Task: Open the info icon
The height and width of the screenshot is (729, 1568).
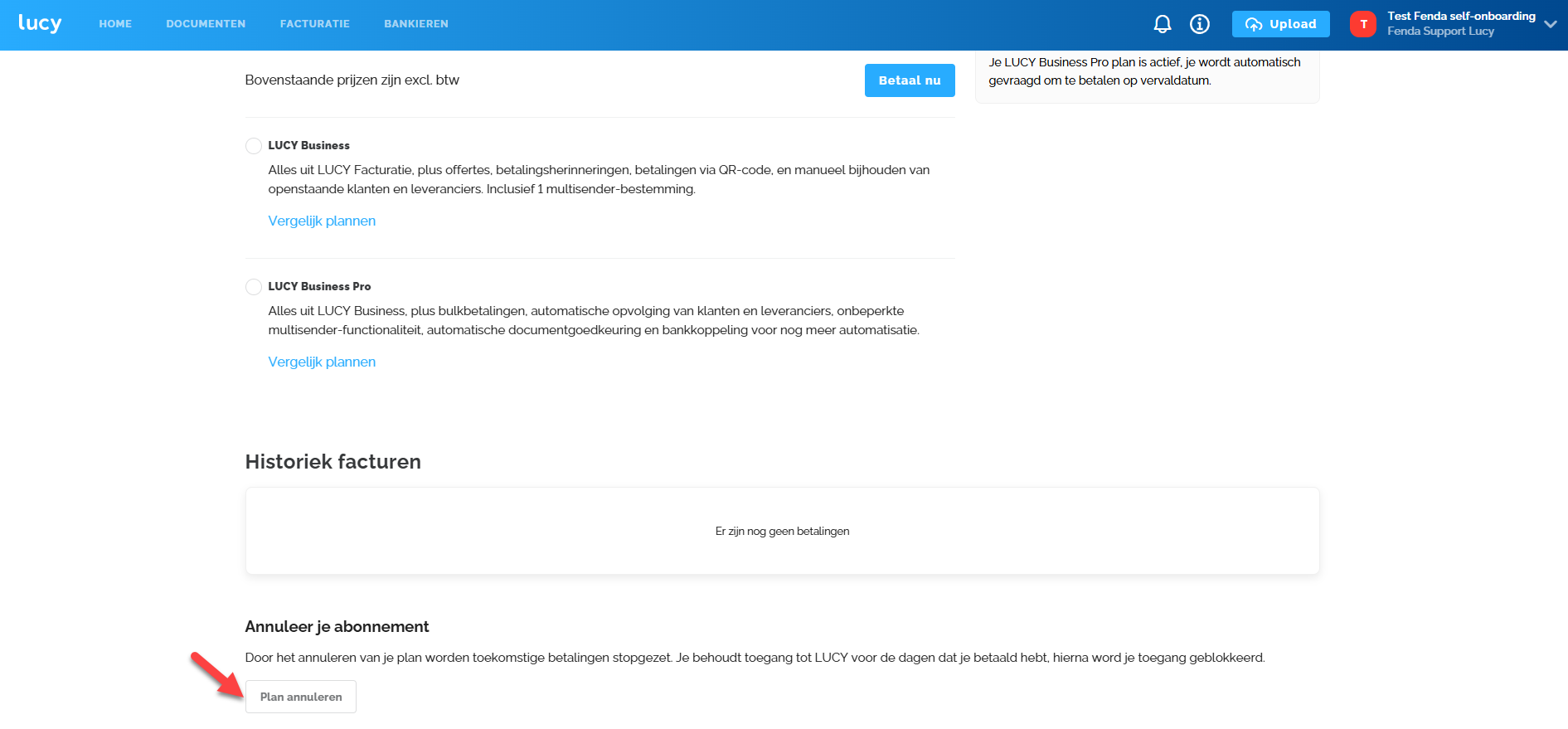Action: (1200, 24)
